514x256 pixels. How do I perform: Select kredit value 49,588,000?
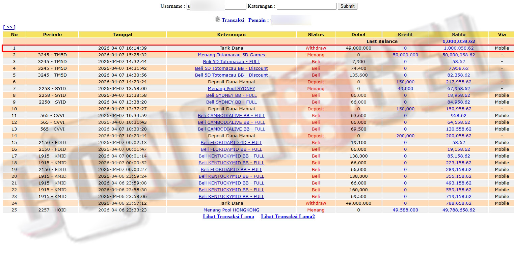click(x=405, y=210)
